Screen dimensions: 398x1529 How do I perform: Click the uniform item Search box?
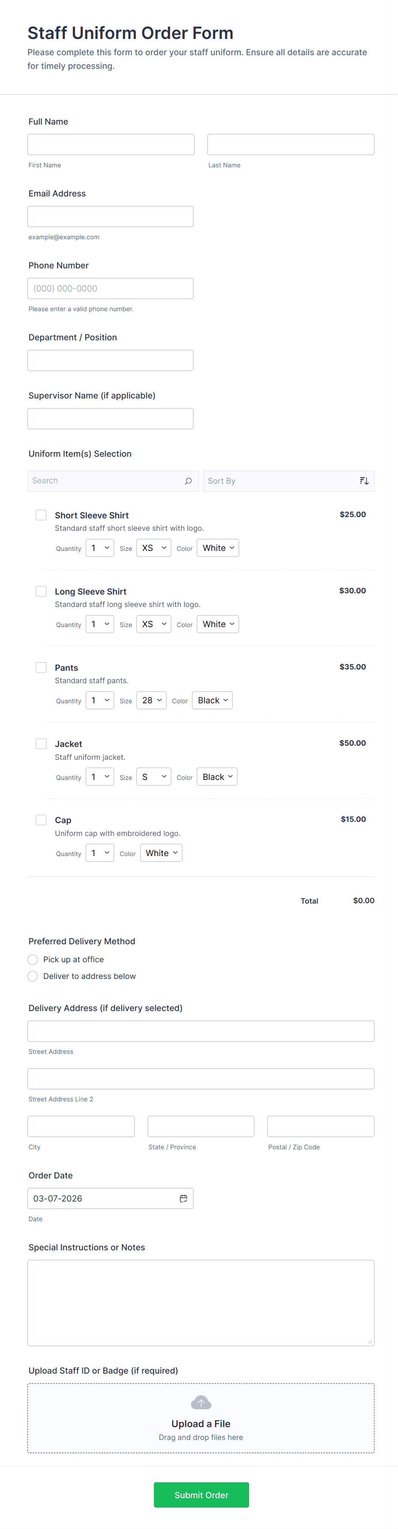(107, 481)
